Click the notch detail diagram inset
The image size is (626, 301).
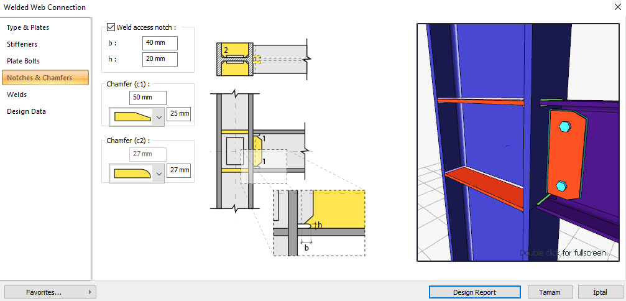[x=319, y=223]
